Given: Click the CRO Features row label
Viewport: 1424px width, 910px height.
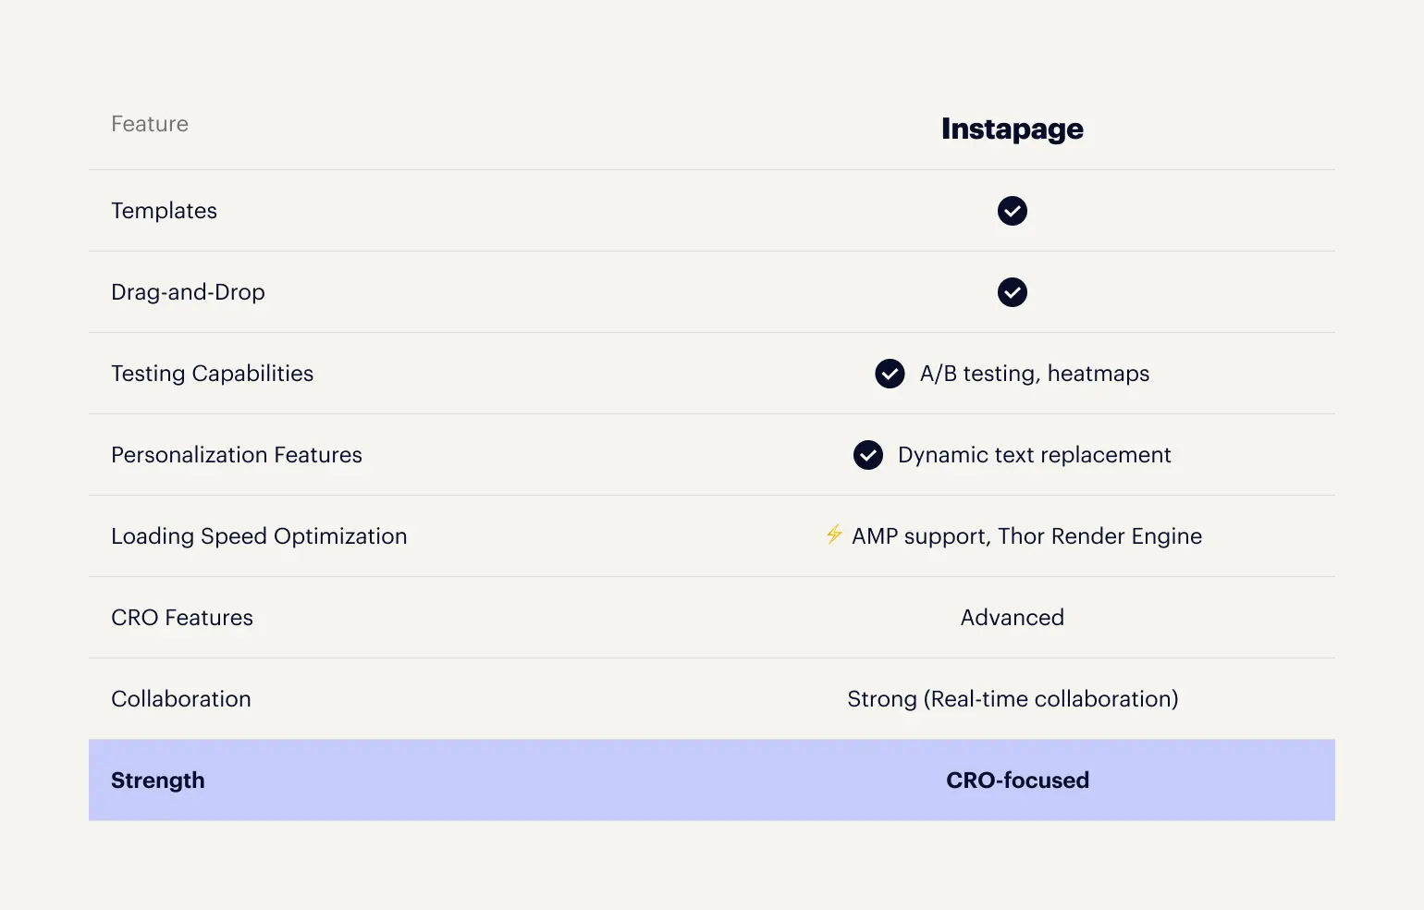Looking at the screenshot, I should tap(182, 618).
